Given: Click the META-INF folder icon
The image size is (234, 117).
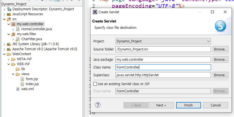Looking at the screenshot, I should pos(14,59).
